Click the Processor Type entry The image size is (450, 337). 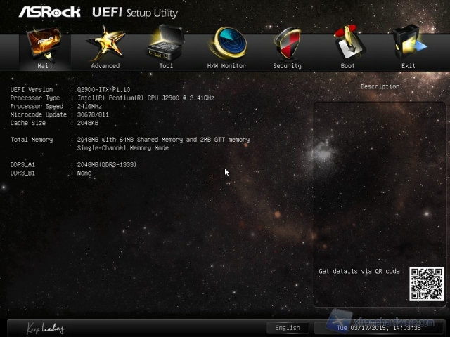105,98
